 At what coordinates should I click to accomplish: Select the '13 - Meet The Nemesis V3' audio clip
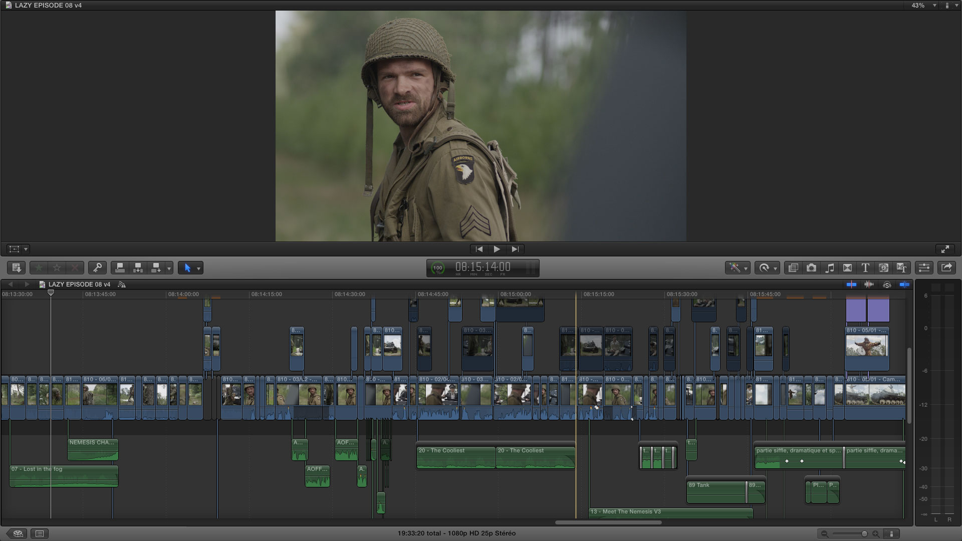(x=670, y=513)
